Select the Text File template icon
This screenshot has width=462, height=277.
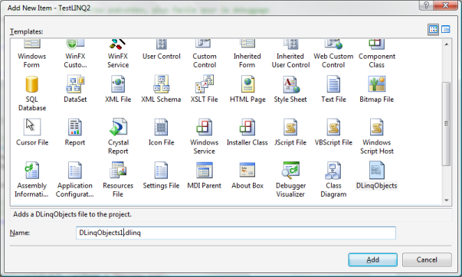[333, 84]
